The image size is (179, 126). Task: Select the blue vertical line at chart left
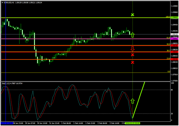(x=6, y=59)
